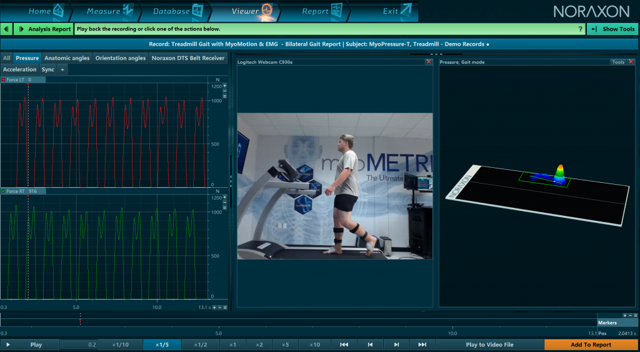The width and height of the screenshot is (640, 352).
Task: Open the help question mark icon
Action: (580, 29)
